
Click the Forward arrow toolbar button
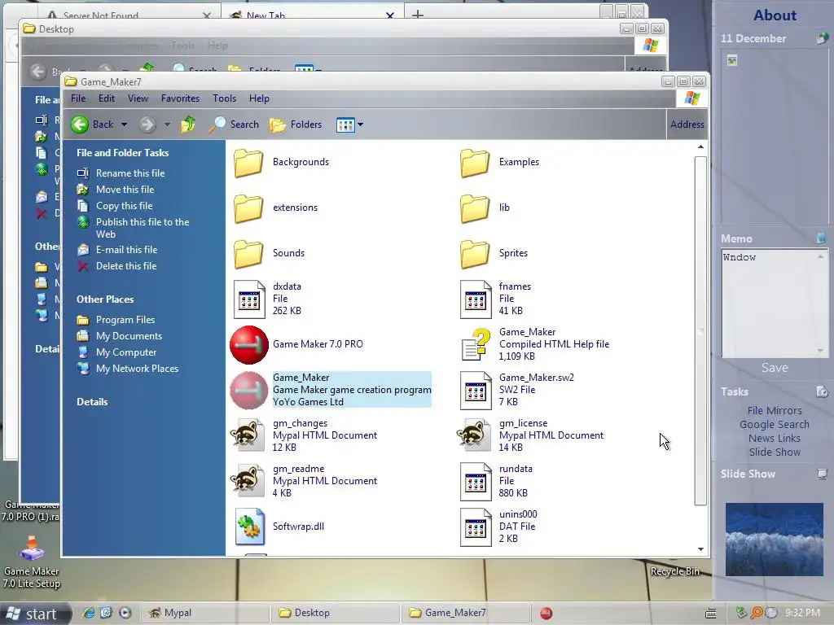click(147, 125)
